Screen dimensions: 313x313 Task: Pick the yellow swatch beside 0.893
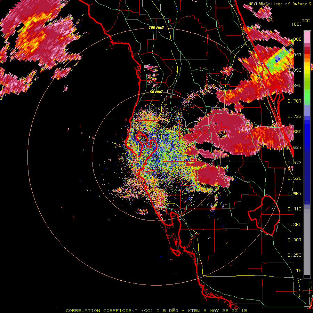click(307, 69)
